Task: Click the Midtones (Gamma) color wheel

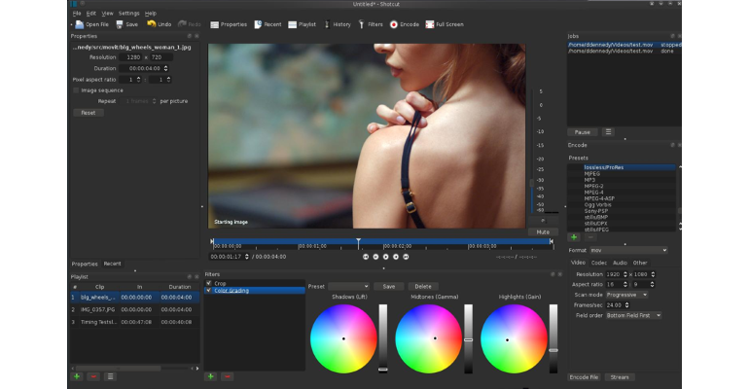Action: (x=428, y=338)
